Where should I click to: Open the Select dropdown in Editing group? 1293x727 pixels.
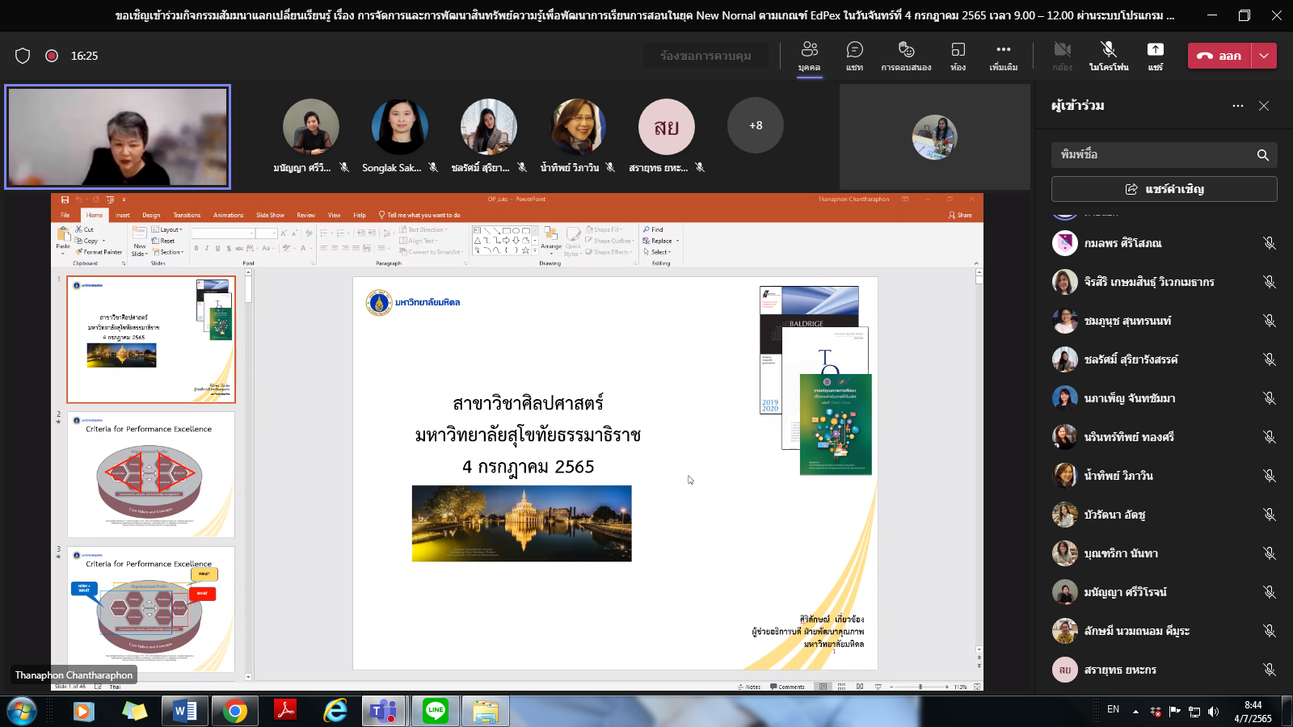coord(657,252)
